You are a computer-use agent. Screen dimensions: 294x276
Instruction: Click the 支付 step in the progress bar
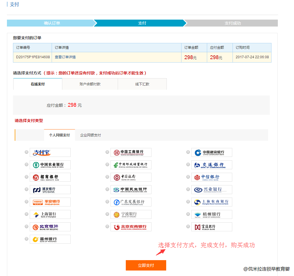tap(142, 23)
